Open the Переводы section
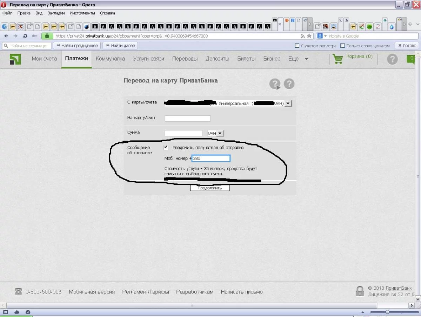The height and width of the screenshot is (317, 421). [x=185, y=59]
